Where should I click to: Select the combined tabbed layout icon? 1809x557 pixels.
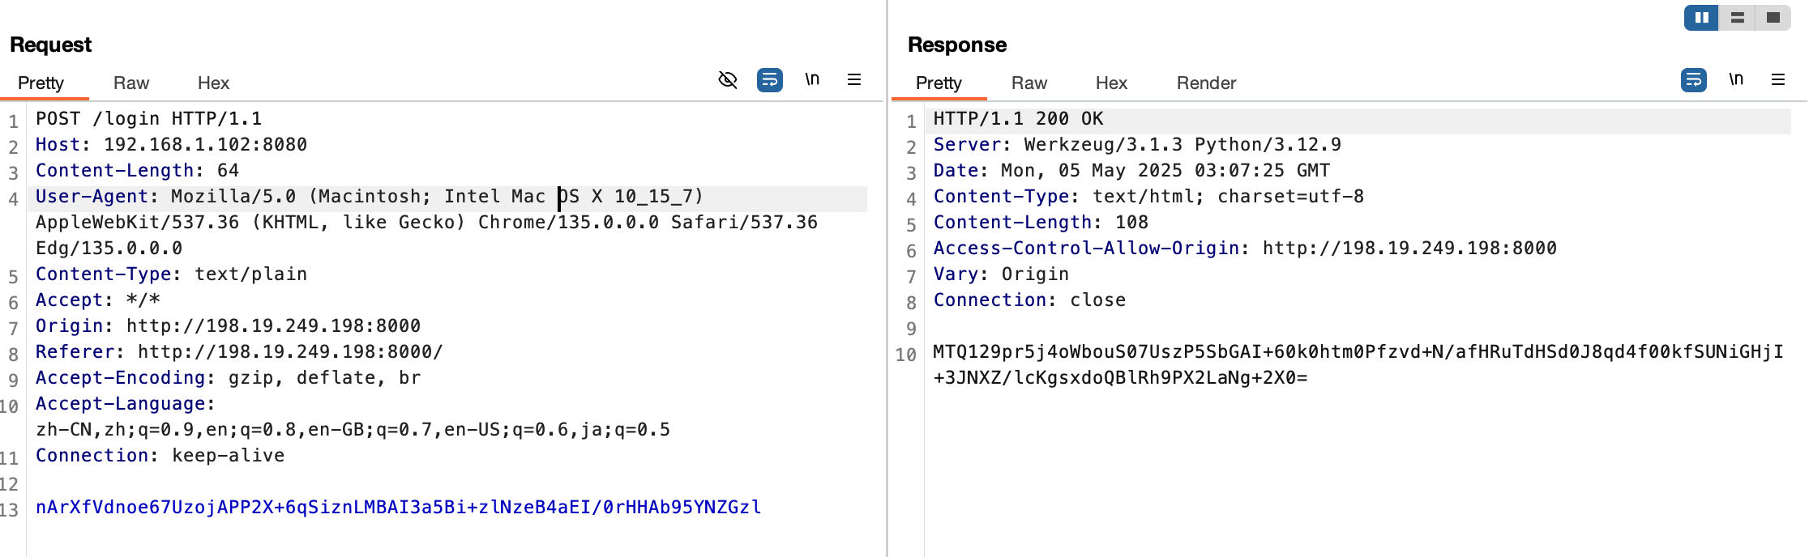(x=1773, y=17)
